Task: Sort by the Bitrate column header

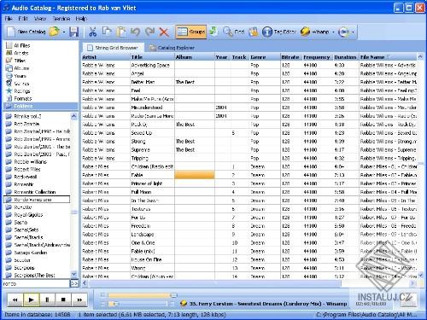Action: (x=291, y=57)
